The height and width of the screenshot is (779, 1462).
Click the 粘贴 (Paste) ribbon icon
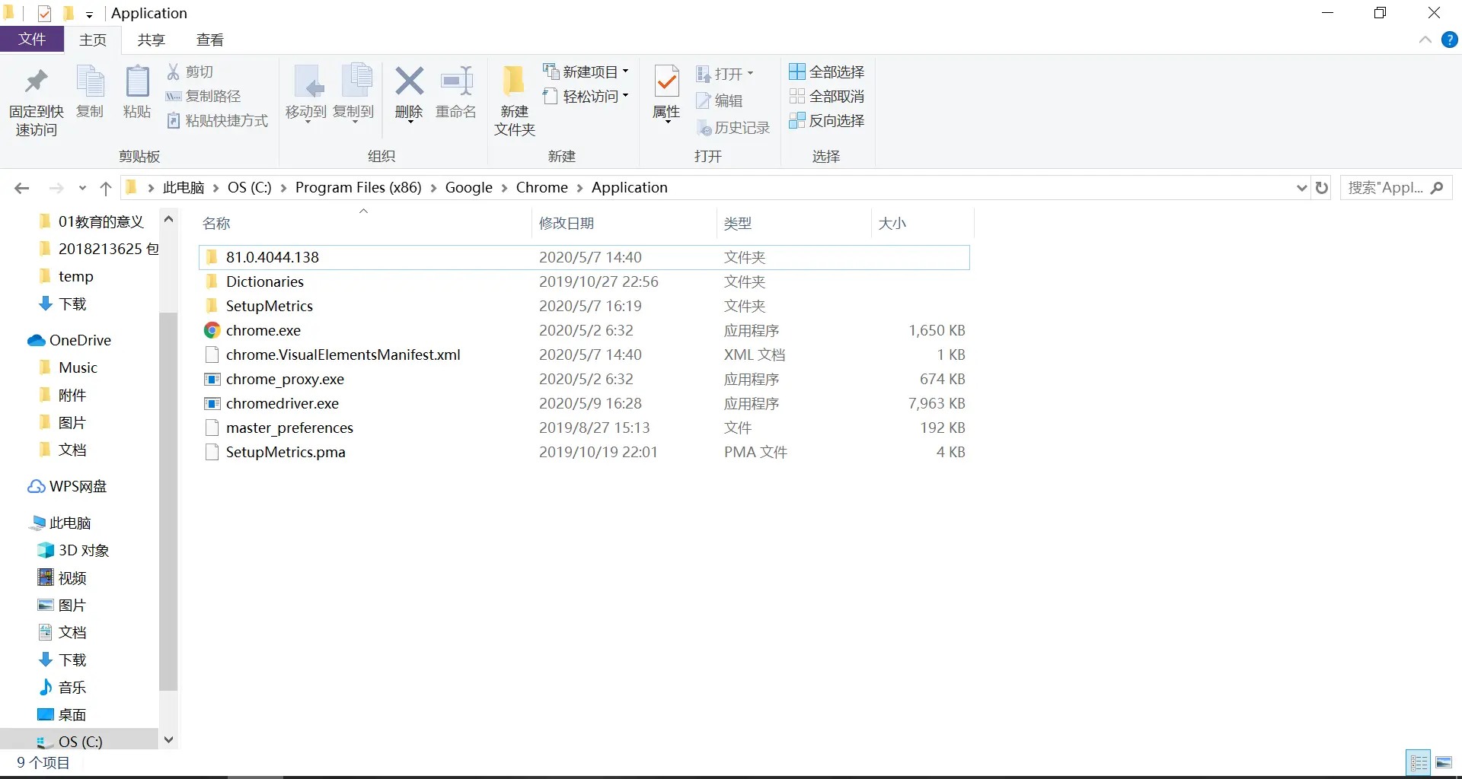137,82
